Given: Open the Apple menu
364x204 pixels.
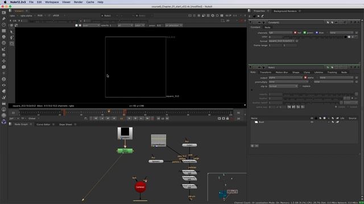Looking at the screenshot, I should (5, 2).
